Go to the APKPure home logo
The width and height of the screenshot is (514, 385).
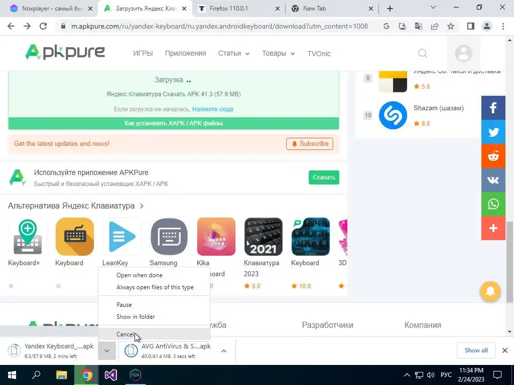(x=65, y=52)
